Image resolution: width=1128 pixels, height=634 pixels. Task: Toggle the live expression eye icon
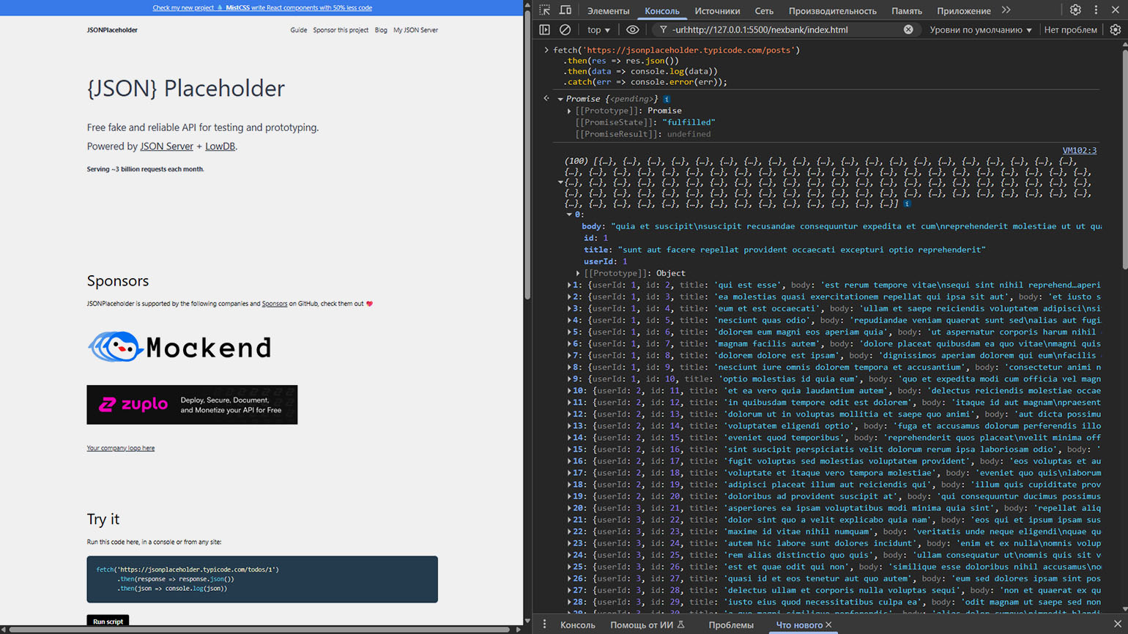coord(632,30)
